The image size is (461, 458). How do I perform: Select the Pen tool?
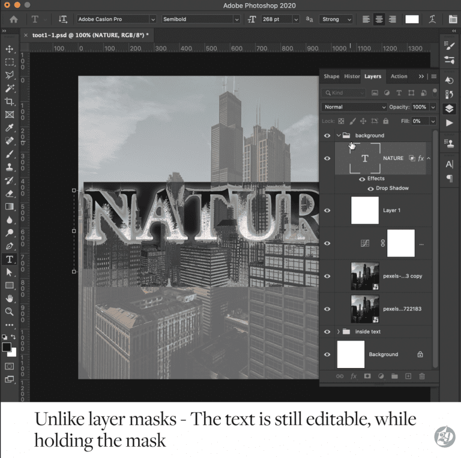[x=10, y=246]
